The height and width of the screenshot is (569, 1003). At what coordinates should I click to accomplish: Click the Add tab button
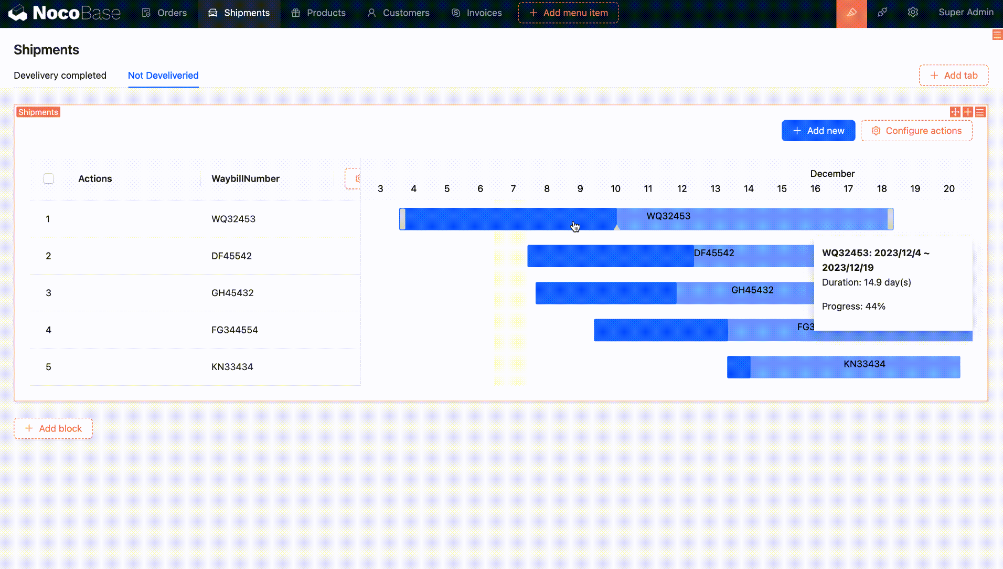pyautogui.click(x=953, y=76)
